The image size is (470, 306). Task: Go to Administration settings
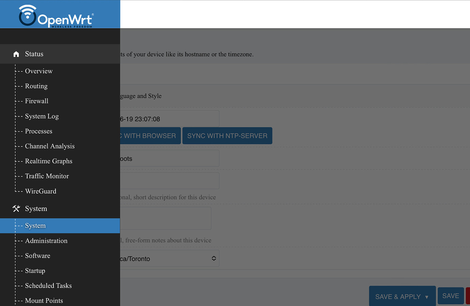click(x=46, y=241)
